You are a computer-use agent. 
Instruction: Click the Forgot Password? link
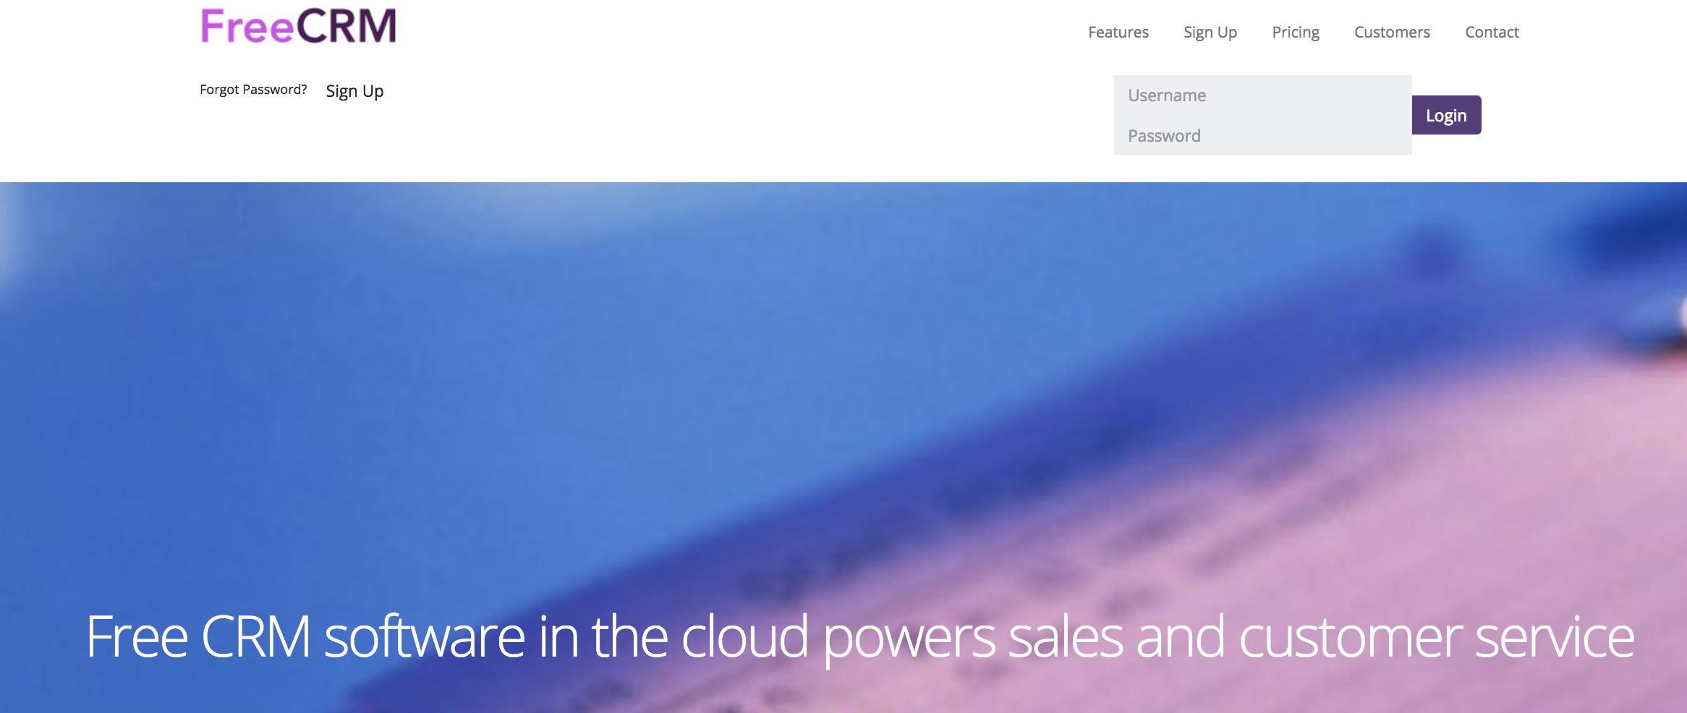point(253,90)
